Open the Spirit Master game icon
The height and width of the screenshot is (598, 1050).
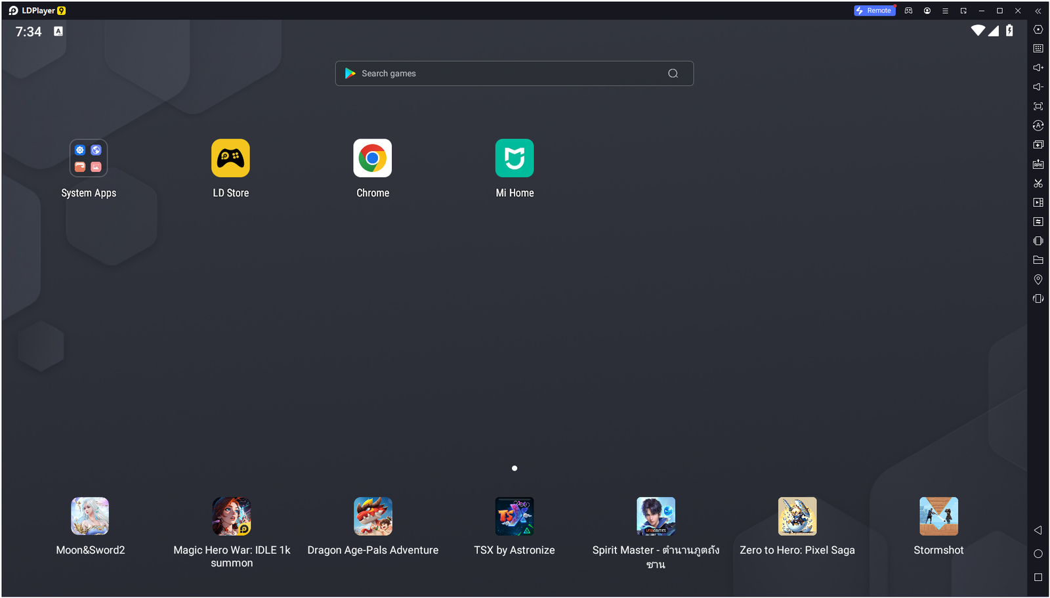[656, 516]
